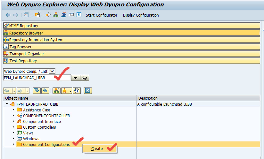
Task: Click the FPM_LAUNCHPAD_UIBB name input field
Action: pyautogui.click(x=37, y=78)
